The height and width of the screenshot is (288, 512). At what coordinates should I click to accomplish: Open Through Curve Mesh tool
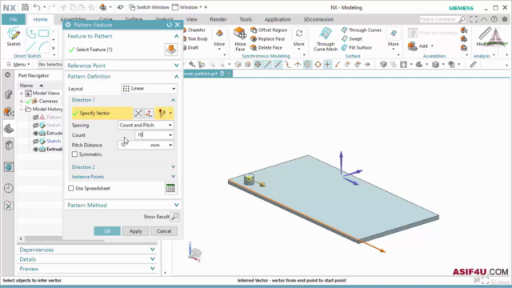tap(326, 39)
